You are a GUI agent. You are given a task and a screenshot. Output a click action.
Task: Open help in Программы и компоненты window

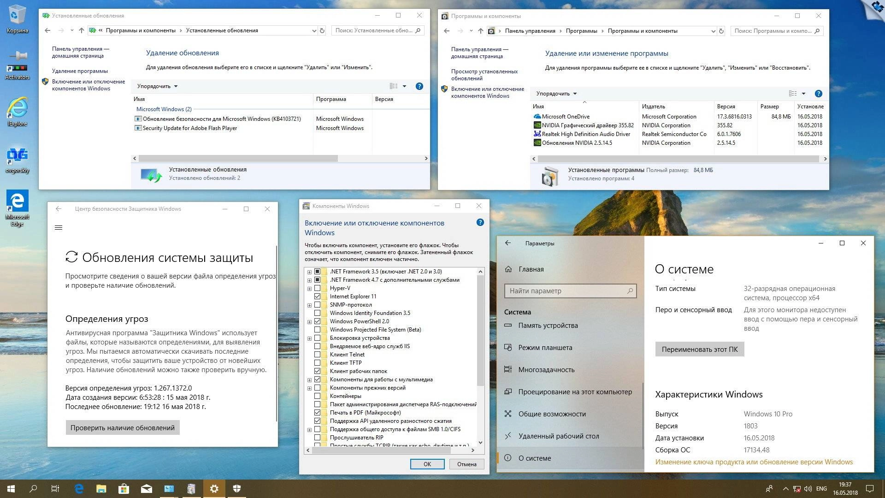point(818,94)
